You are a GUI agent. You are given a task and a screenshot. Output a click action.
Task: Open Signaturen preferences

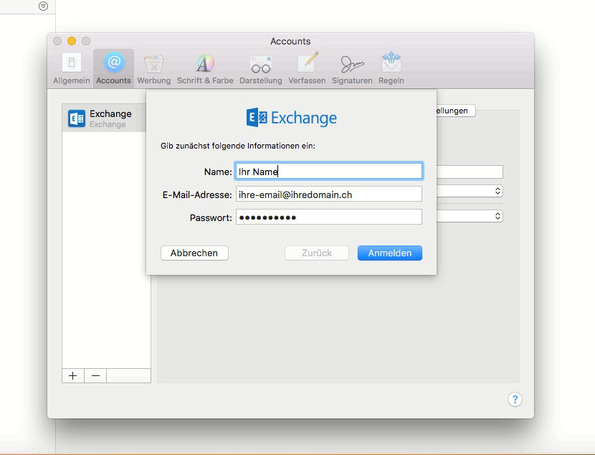click(352, 68)
